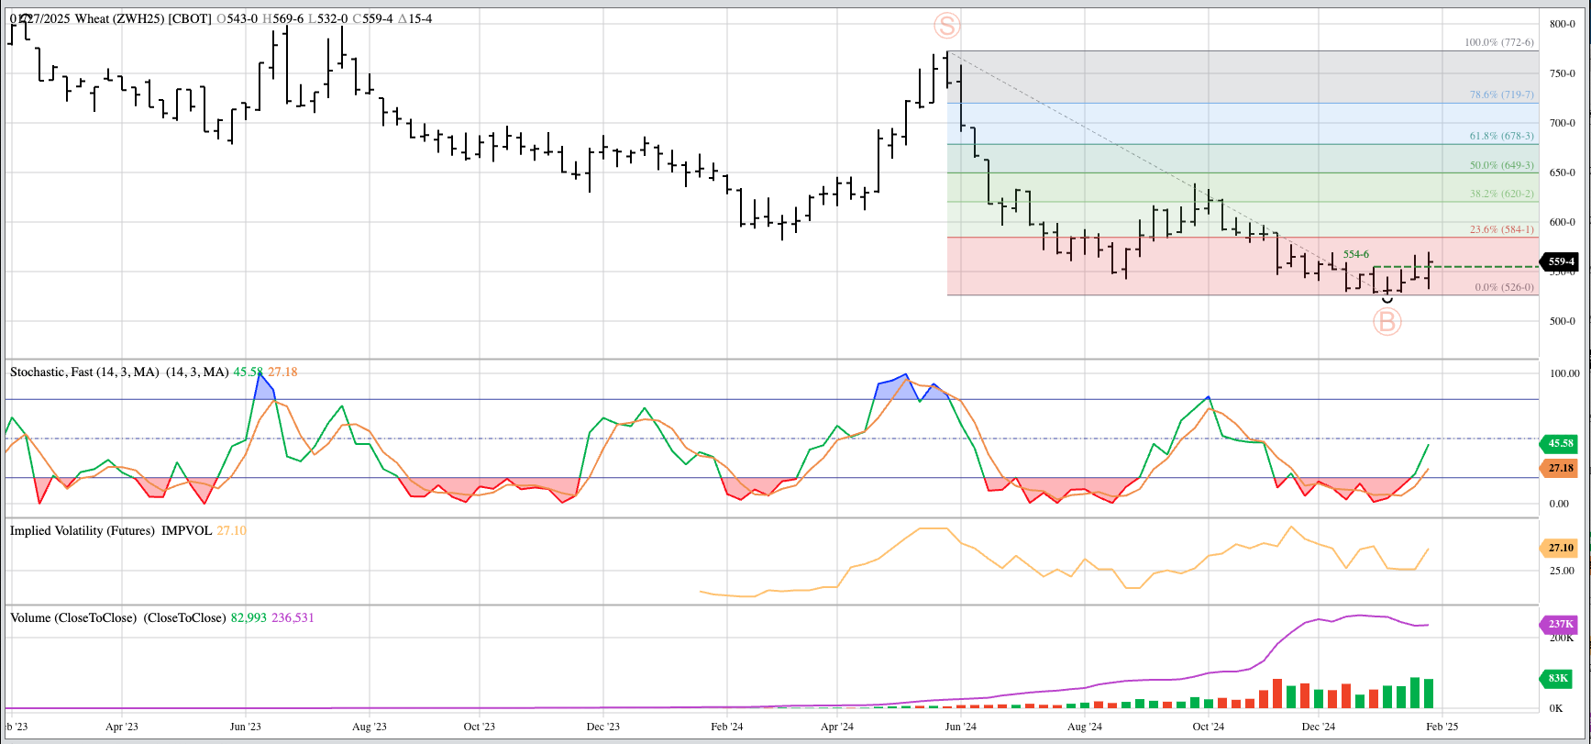Click the Oct '24 date axis label
This screenshot has width=1591, height=744.
click(1208, 727)
